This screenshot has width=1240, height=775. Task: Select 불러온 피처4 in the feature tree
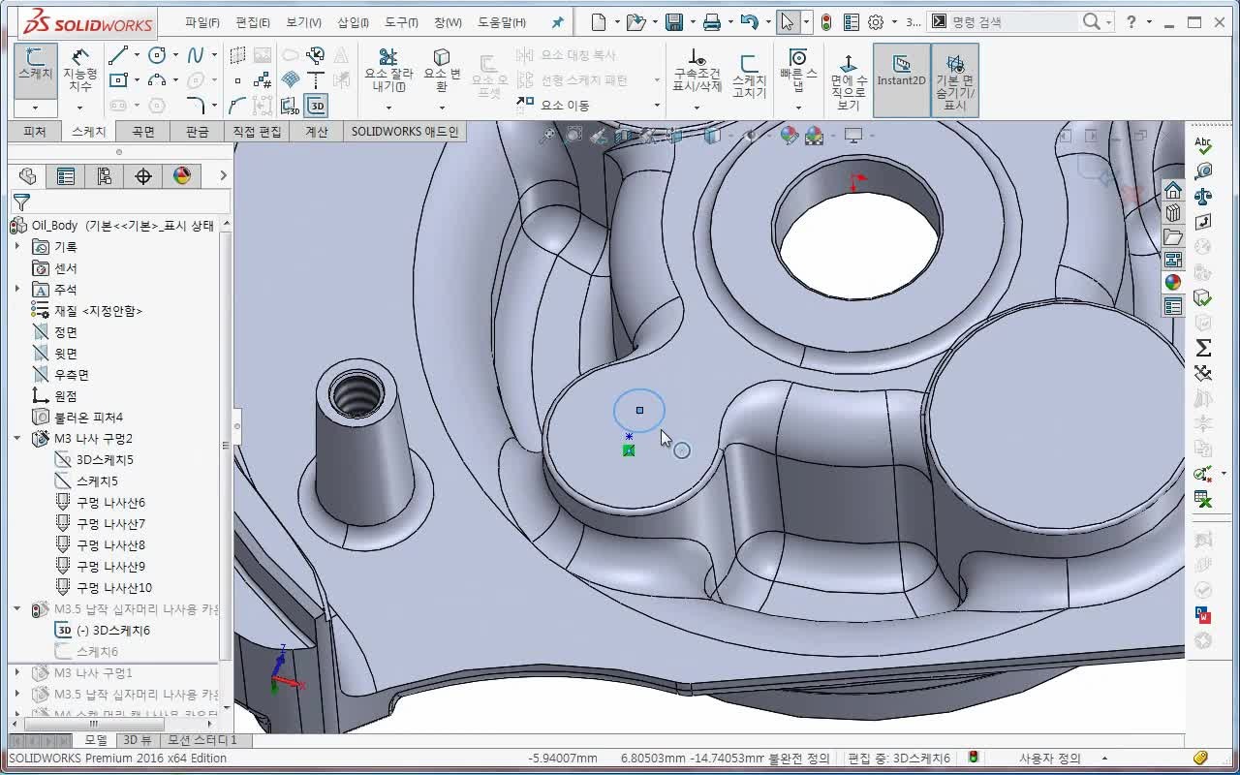[x=88, y=418]
